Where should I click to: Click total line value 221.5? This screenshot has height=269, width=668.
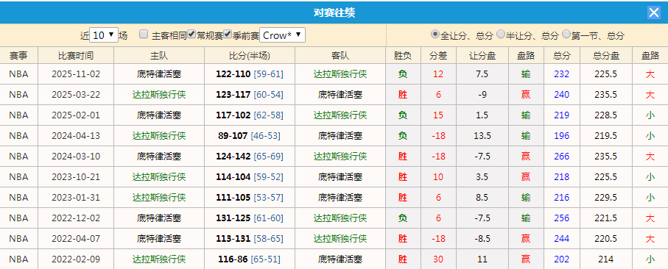pyautogui.click(x=606, y=218)
